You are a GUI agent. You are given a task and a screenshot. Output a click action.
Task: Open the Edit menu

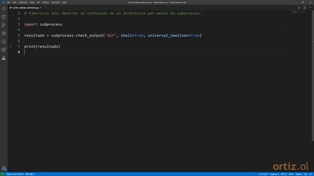[14, 2]
